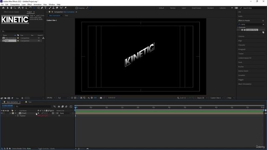The height and width of the screenshot is (150, 267).
Task: Select the Brush tool
Action: pos(50,8)
